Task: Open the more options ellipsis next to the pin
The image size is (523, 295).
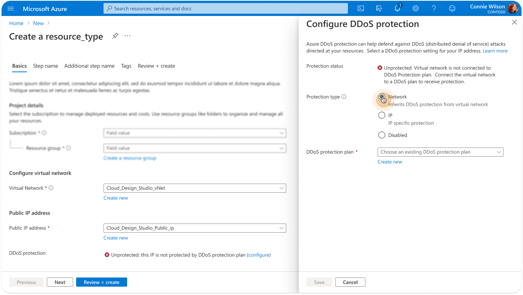Action: coord(128,36)
